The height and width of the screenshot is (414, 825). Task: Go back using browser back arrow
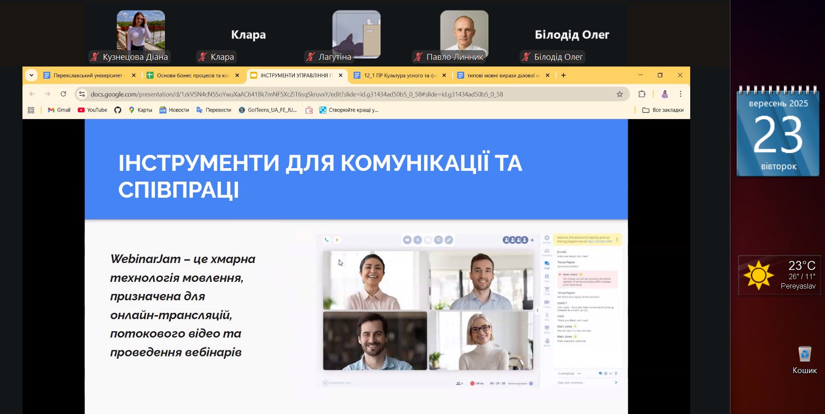(32, 94)
